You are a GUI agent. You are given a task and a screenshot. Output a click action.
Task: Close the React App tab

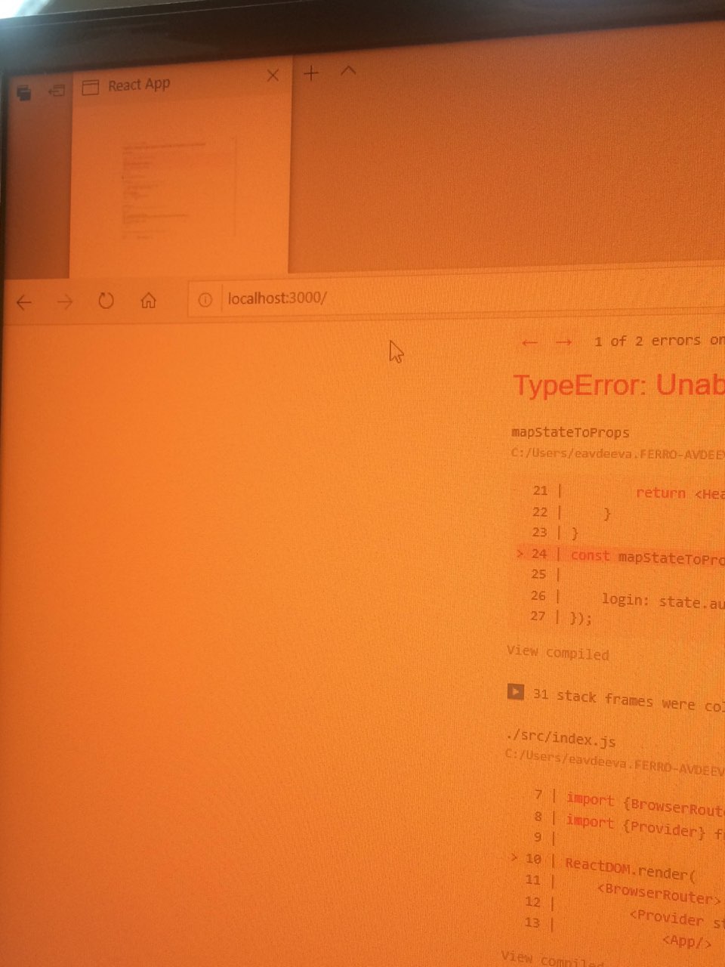tap(273, 75)
